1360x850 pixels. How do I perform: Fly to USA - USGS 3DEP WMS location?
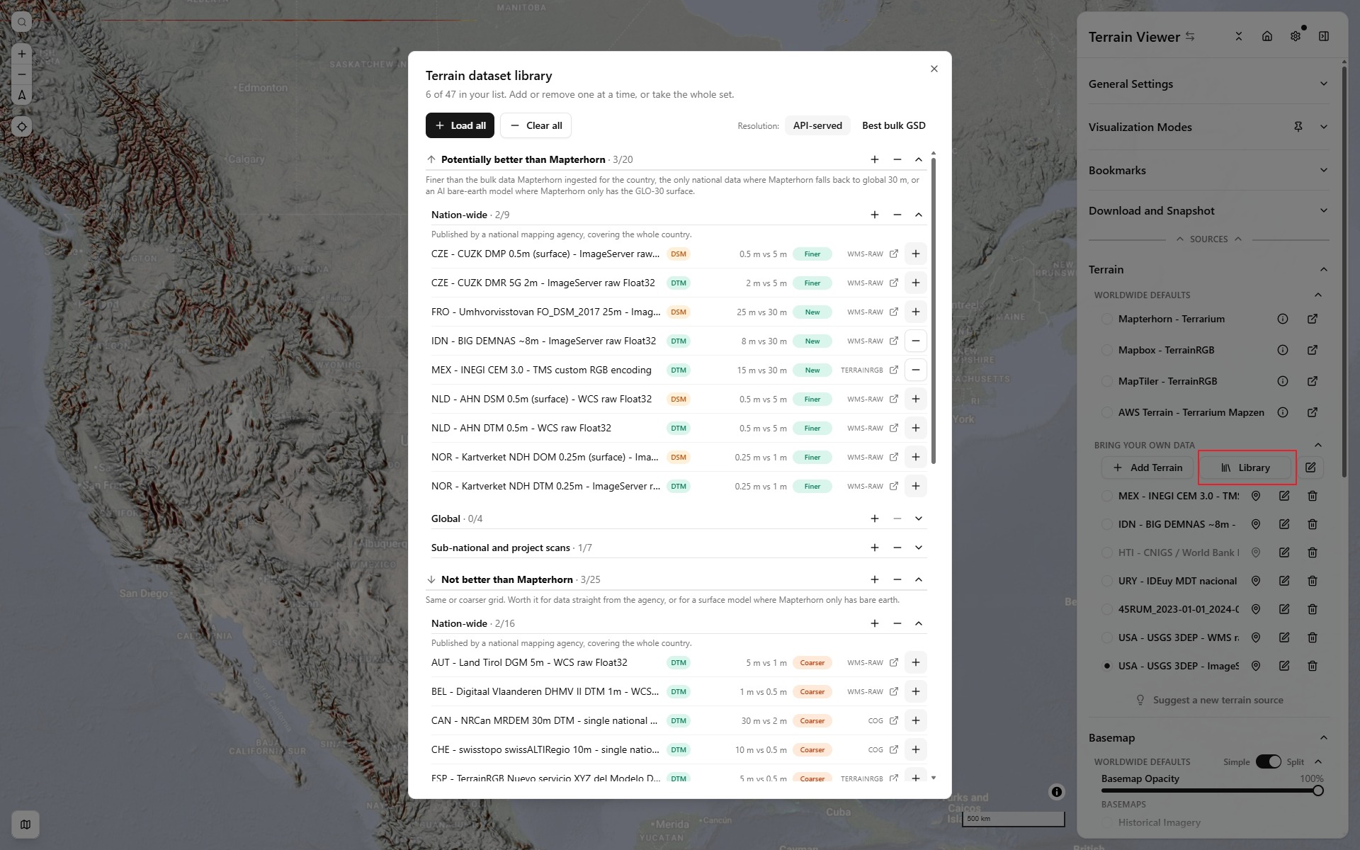tap(1256, 637)
